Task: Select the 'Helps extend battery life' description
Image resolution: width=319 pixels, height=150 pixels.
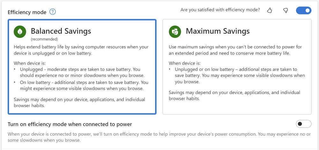Action: (x=81, y=50)
